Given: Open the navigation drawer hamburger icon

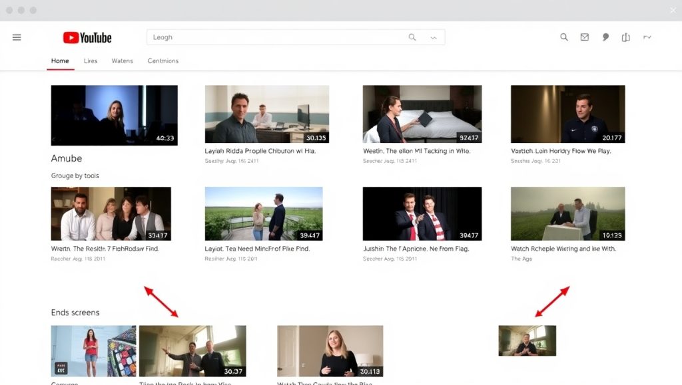Looking at the screenshot, I should tap(17, 37).
